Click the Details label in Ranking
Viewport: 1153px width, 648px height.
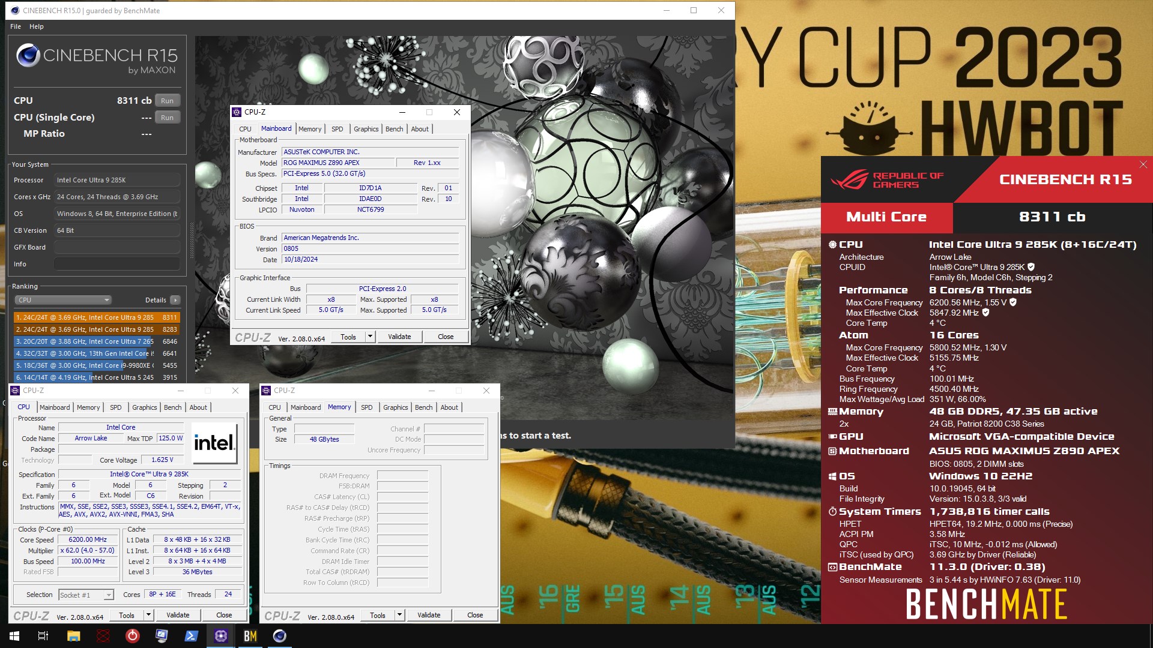pyautogui.click(x=156, y=300)
